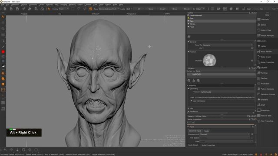Open the Texture Sets palette icon
Screen dimensions: 278x156
tap(259, 116)
